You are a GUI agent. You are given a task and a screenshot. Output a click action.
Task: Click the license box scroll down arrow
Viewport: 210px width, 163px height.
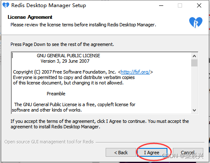(x=194, y=110)
